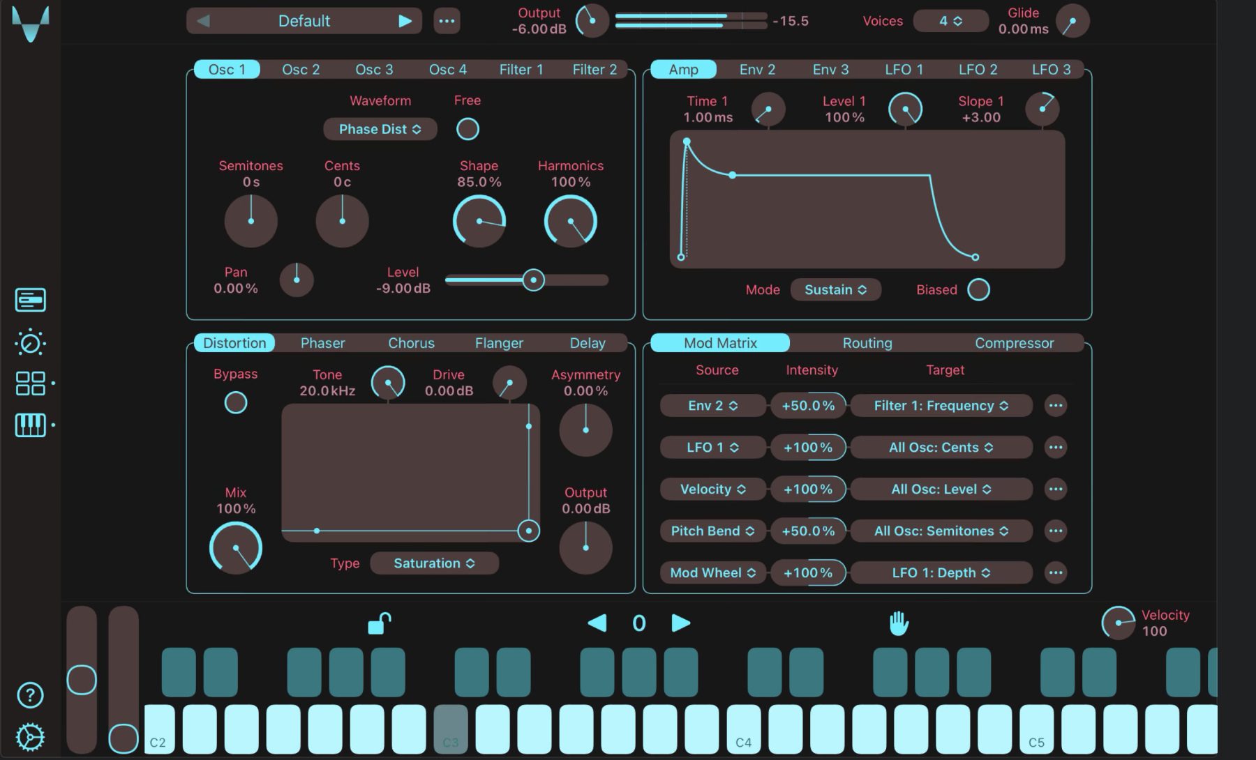Image resolution: width=1256 pixels, height=760 pixels.
Task: Open the Sustain mode dropdown
Action: [x=835, y=289]
